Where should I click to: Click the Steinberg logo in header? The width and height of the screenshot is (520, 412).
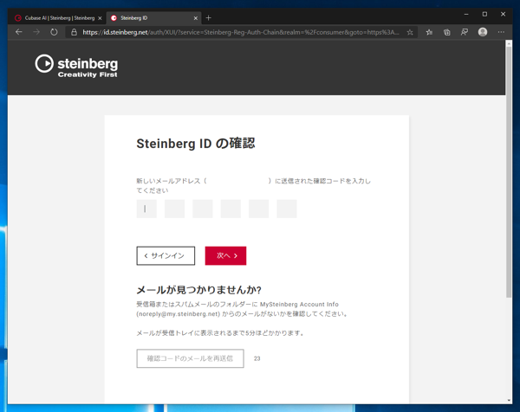tap(76, 66)
